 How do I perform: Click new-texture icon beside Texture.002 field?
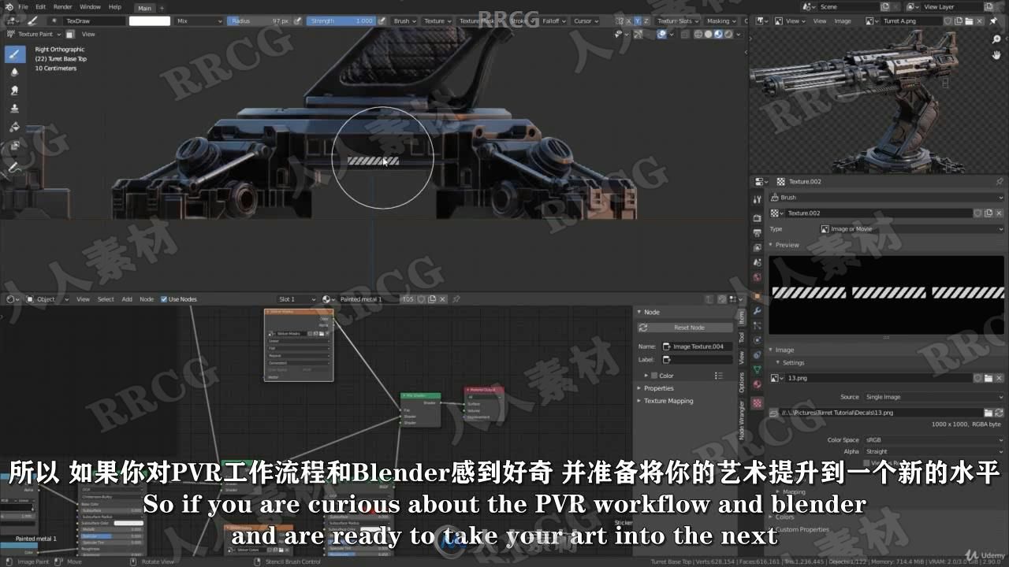click(988, 213)
